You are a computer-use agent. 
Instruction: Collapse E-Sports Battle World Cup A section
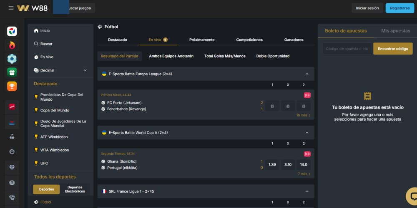[x=307, y=133]
